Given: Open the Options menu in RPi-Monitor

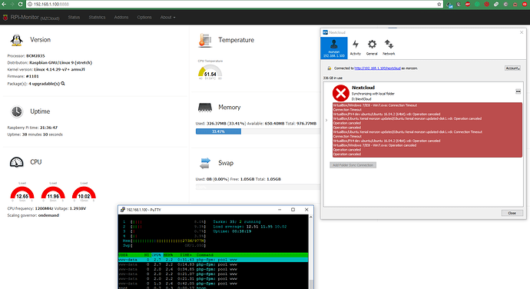Looking at the screenshot, I should click(x=144, y=17).
